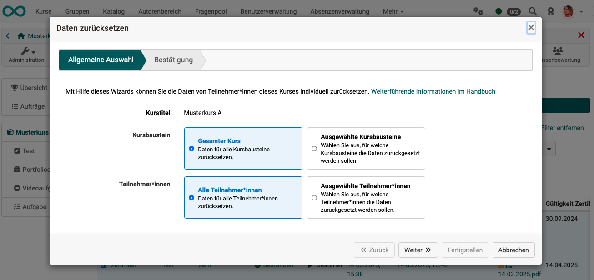Switch to the Bestätigung wizard step

[173, 60]
